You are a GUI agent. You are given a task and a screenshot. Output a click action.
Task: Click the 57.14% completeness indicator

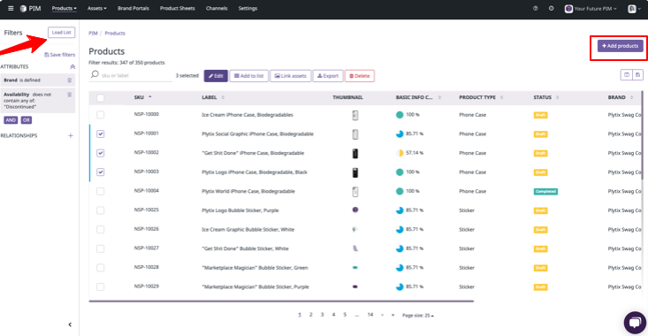click(x=409, y=153)
